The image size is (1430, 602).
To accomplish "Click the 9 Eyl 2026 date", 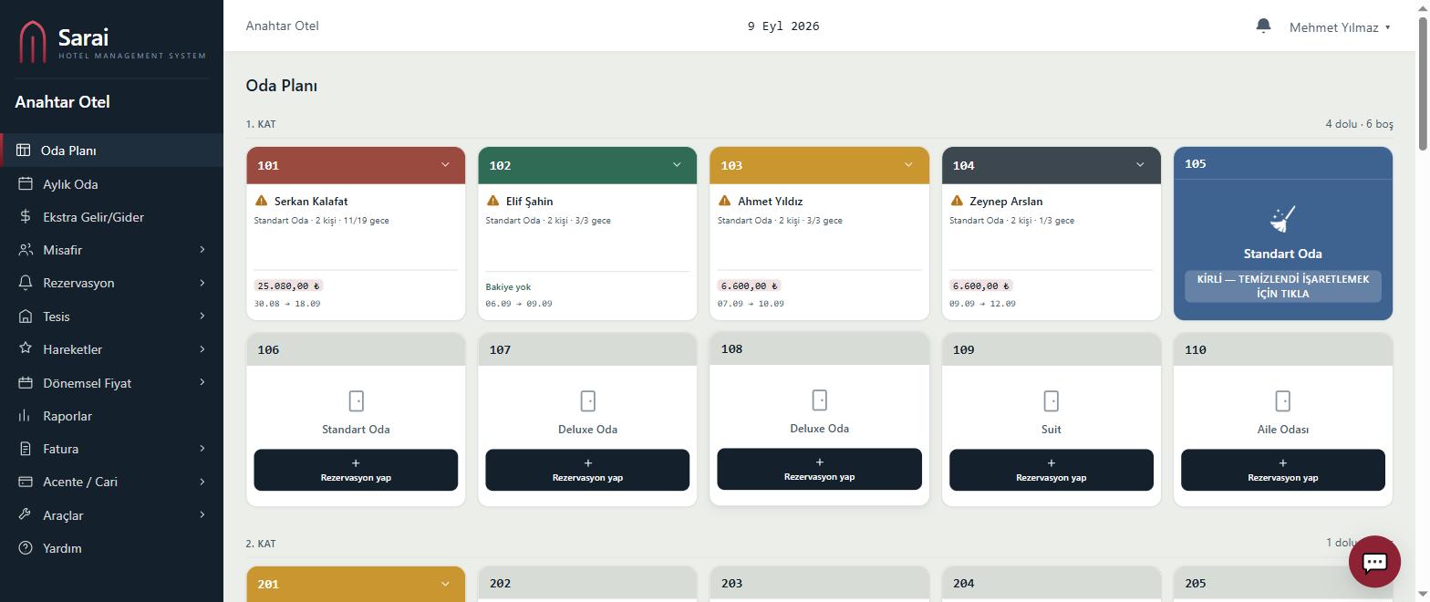I will 783,26.
